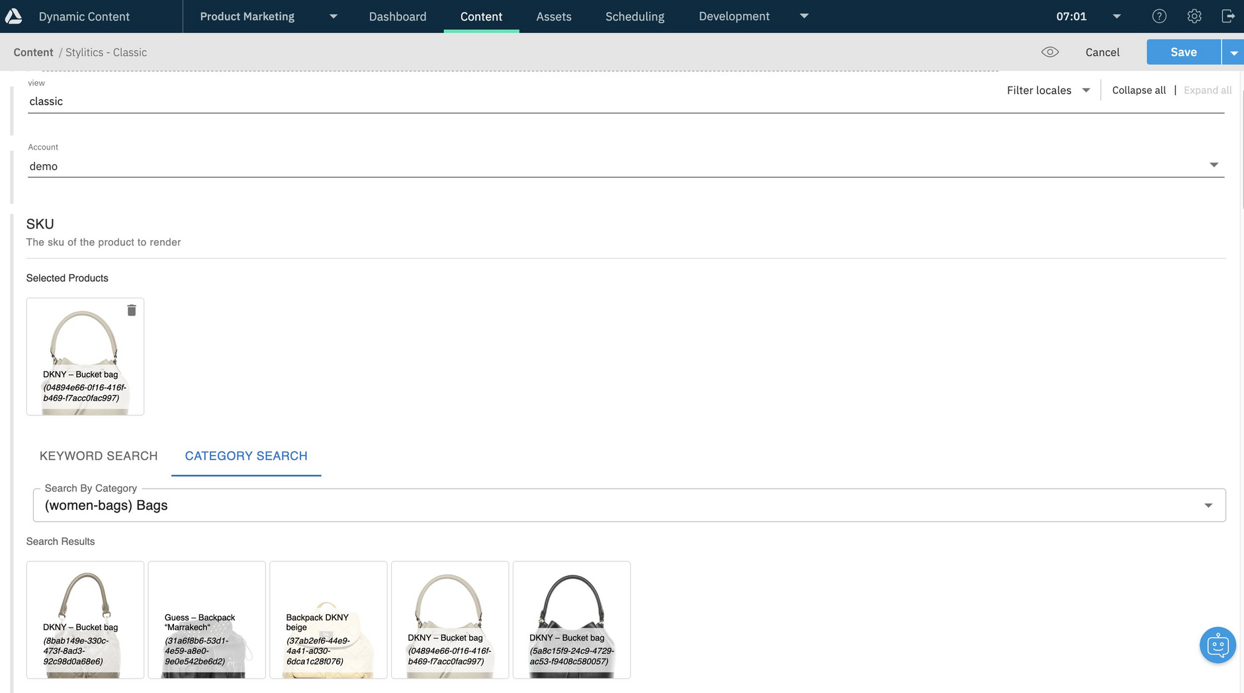This screenshot has width=1244, height=693.
Task: Delete selected DKNY Bucket bag with trash icon
Action: tap(132, 310)
